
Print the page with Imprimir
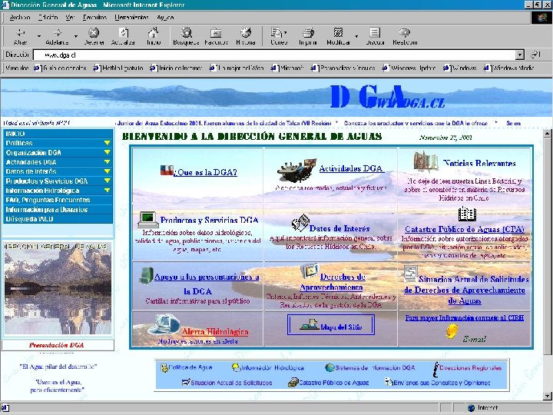click(308, 36)
